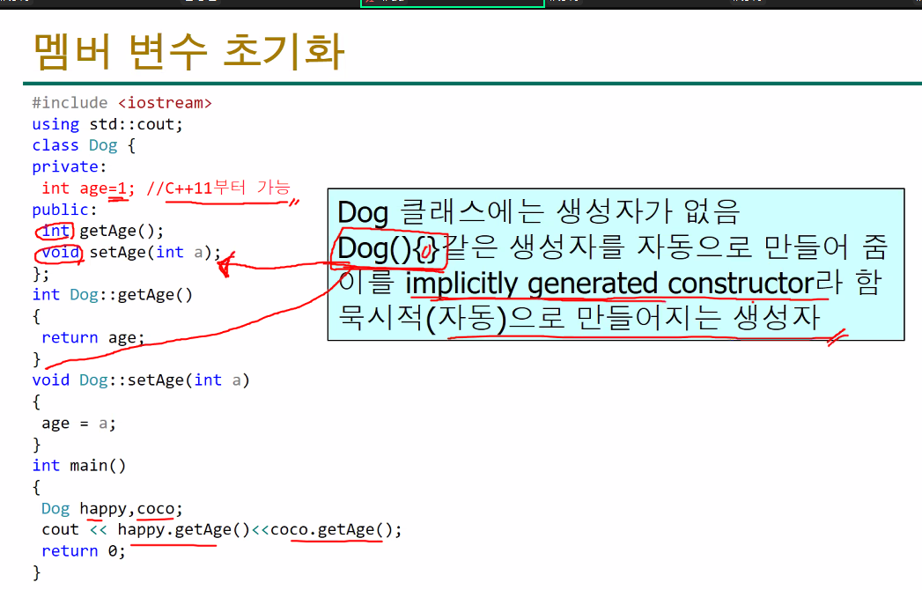Click the slide title "멤버 변수 초기화"
This screenshot has height=590, width=922.
point(188,52)
